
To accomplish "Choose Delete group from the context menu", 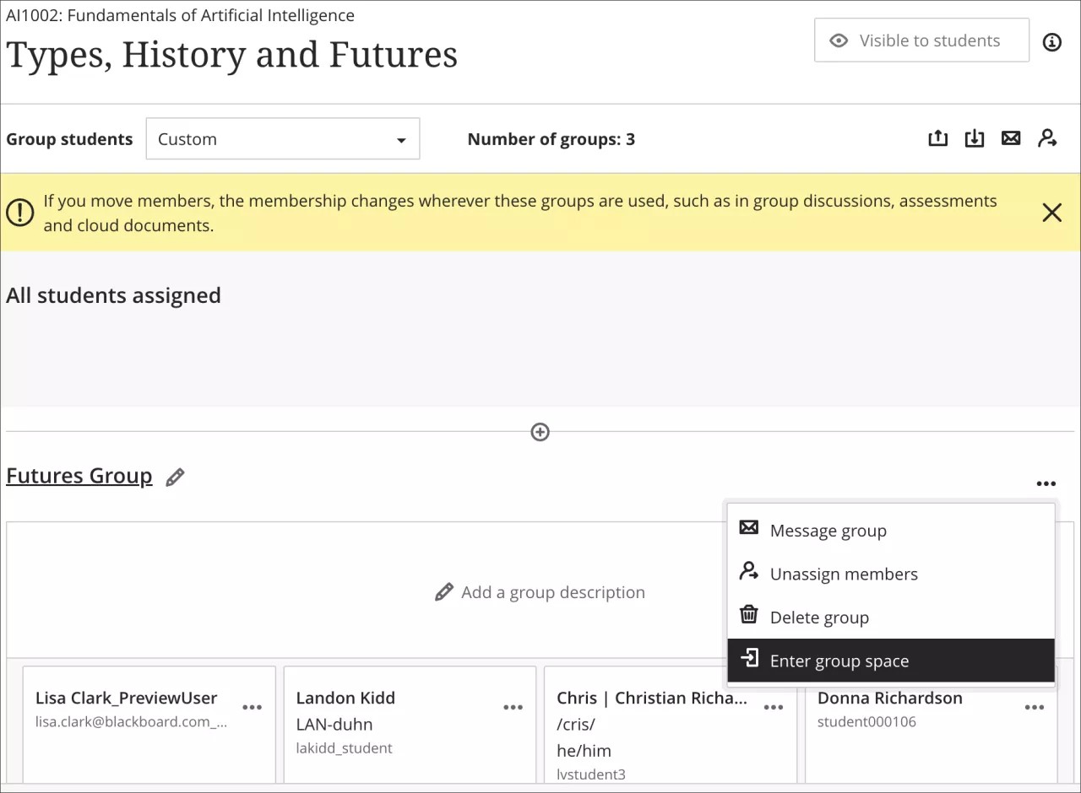I will tap(819, 617).
